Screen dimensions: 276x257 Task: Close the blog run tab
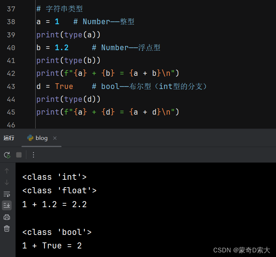(x=55, y=138)
